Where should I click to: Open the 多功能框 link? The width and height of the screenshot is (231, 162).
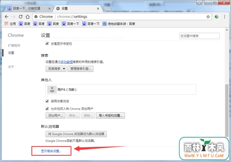(67, 62)
